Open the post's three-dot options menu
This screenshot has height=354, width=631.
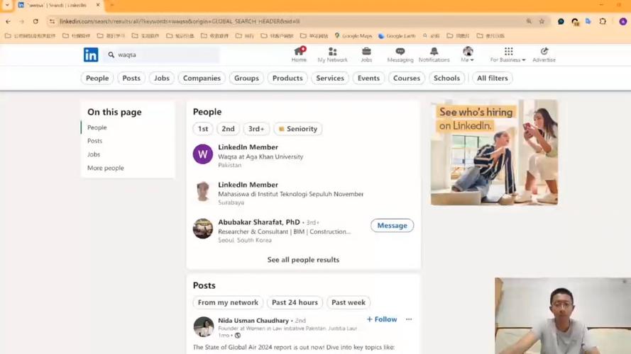[x=409, y=319]
